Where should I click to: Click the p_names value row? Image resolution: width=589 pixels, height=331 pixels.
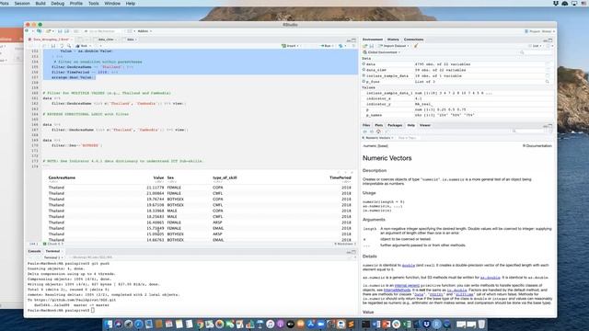pyautogui.click(x=457, y=115)
